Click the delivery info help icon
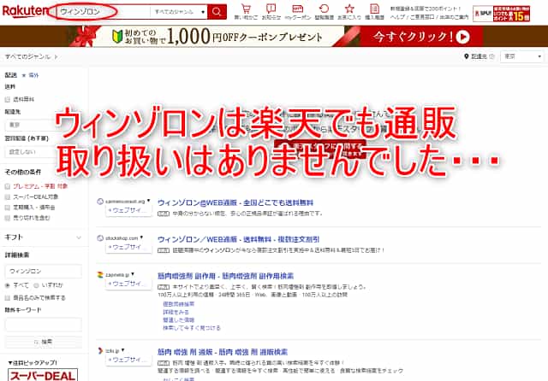Screen dimensions: 548x381 coord(491,56)
